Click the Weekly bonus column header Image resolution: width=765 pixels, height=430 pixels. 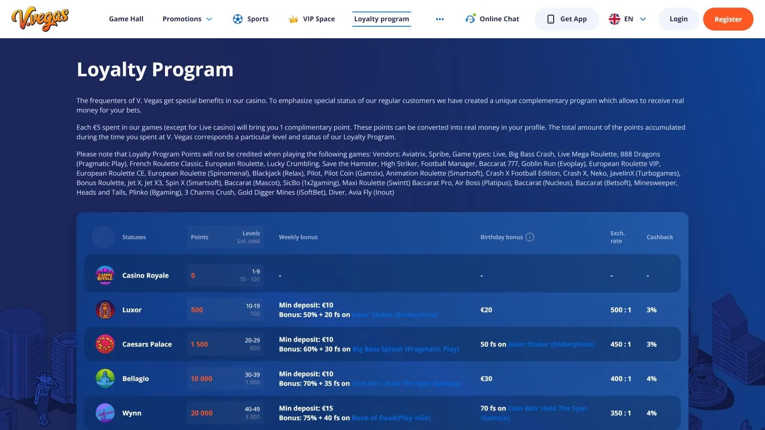point(298,237)
